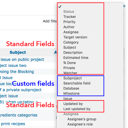Choose Searchable field custom filter

click(77, 83)
